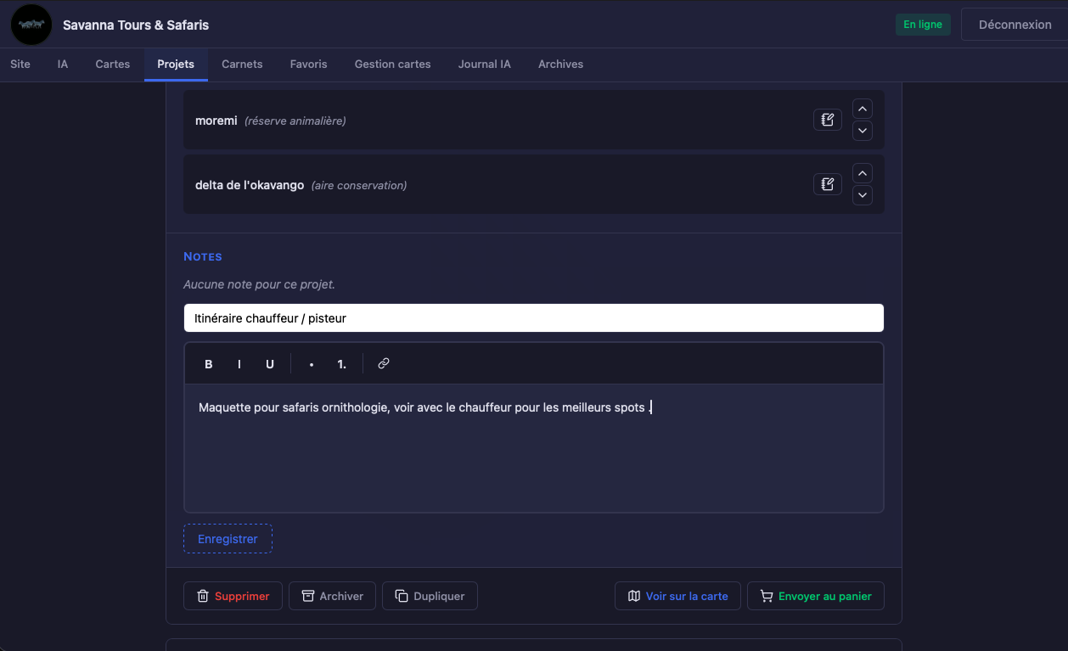Select the delta de l'okavango row text
The height and width of the screenshot is (651, 1068).
[x=250, y=185]
